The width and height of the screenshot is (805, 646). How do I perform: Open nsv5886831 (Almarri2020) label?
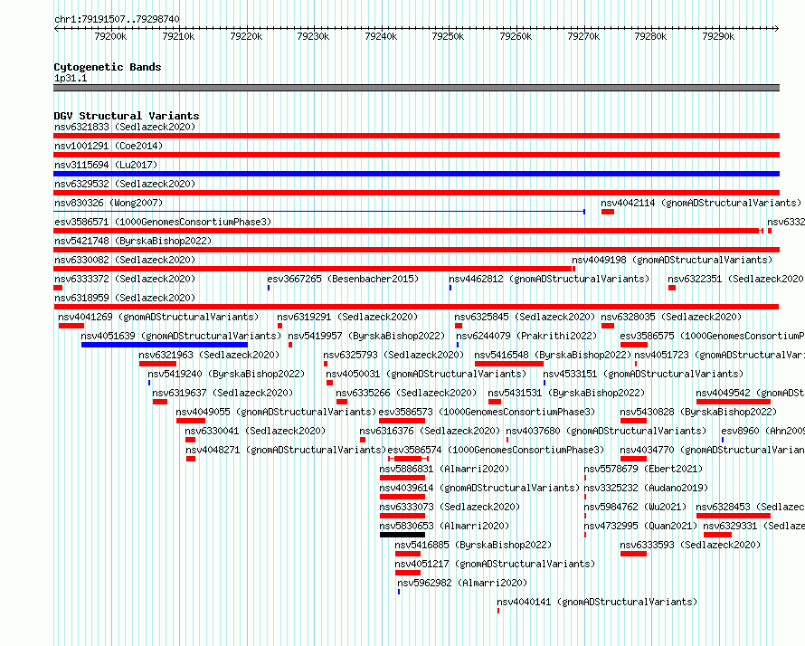point(444,469)
